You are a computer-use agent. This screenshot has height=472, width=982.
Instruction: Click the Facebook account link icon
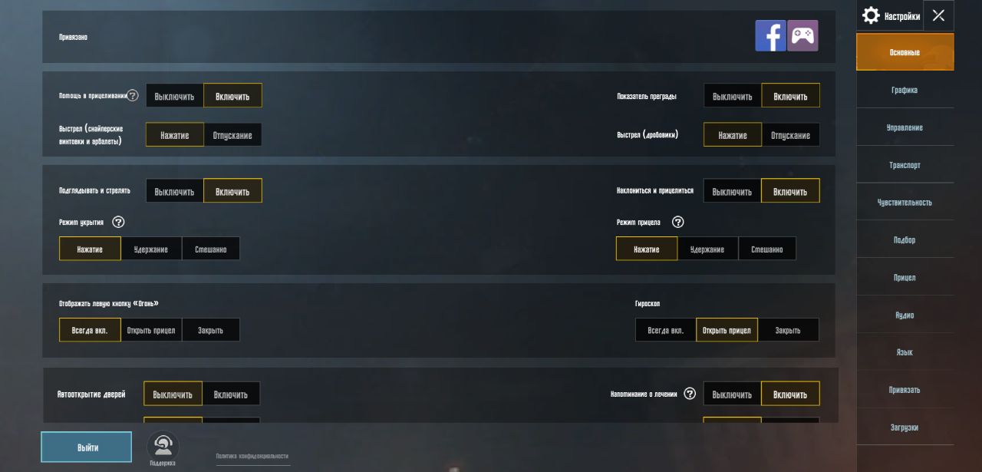pos(770,35)
